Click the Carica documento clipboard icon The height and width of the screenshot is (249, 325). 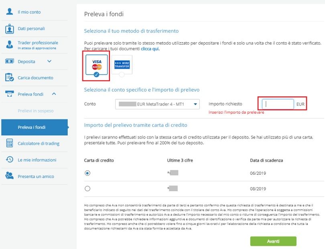[10, 78]
